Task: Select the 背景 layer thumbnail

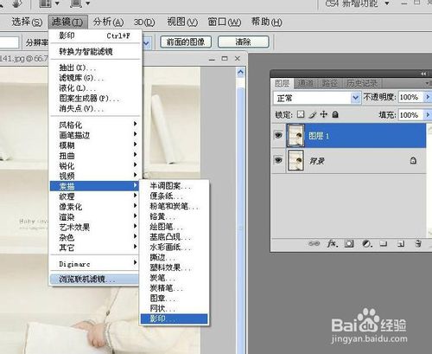Action: 295,160
